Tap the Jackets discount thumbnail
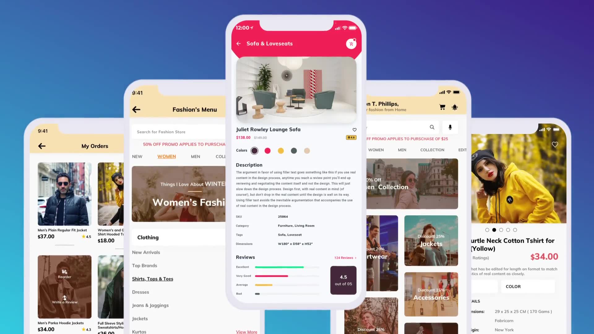 point(431,241)
